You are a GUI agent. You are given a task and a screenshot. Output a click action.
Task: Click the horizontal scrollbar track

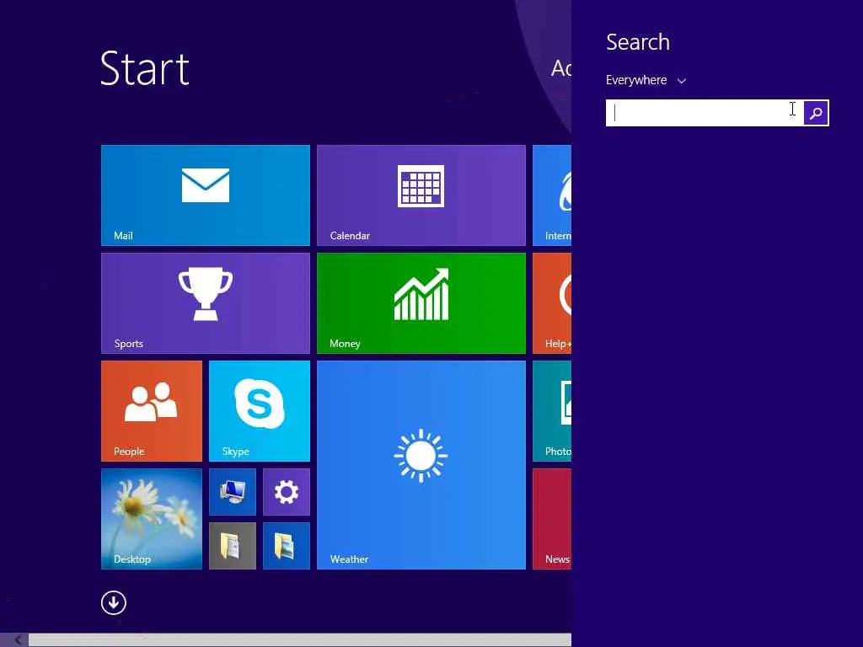300,640
